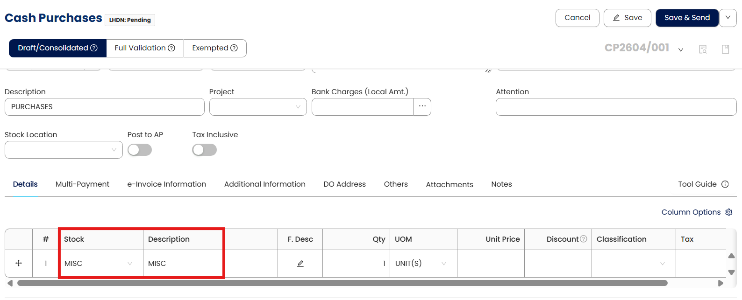Open Column Options gear icon
The width and height of the screenshot is (742, 300).
pyautogui.click(x=729, y=212)
